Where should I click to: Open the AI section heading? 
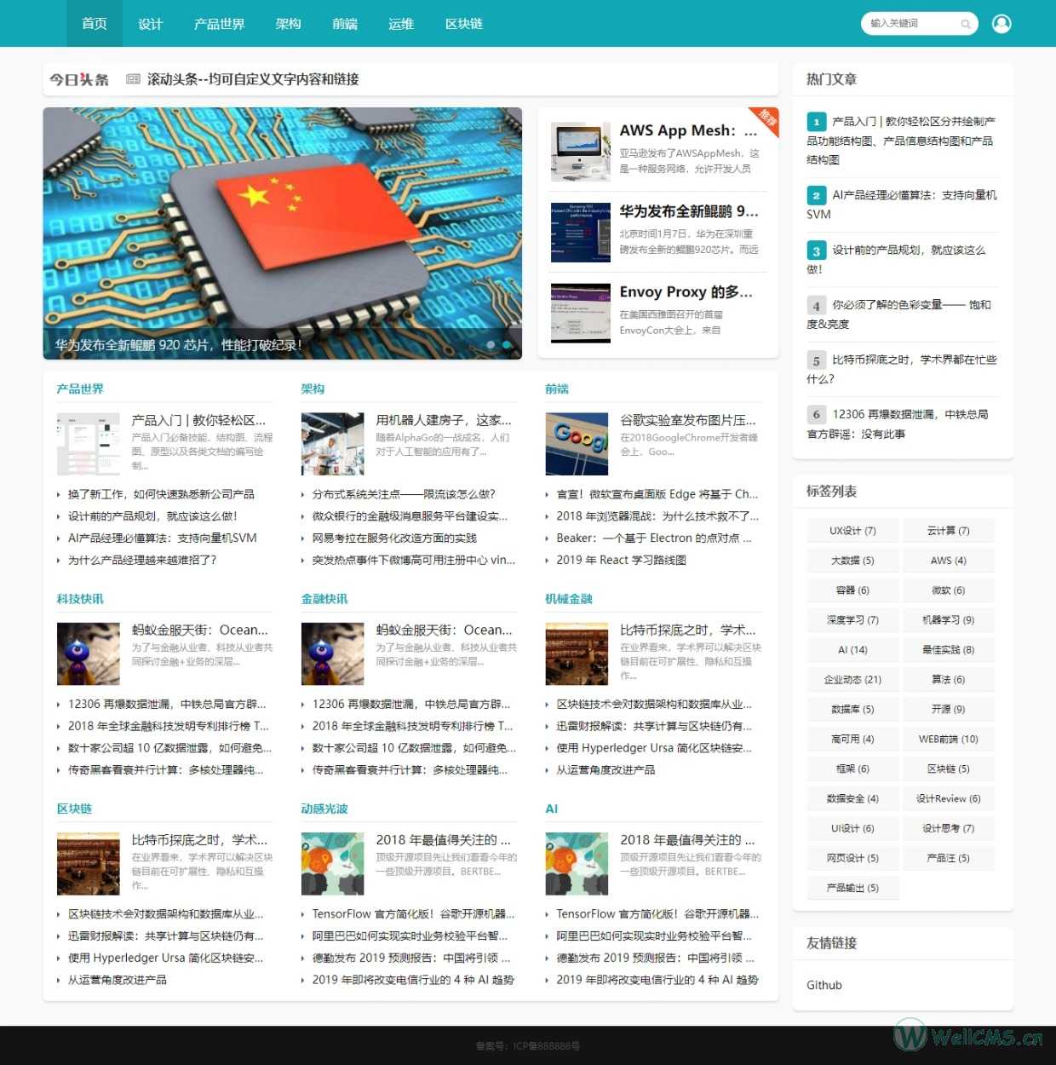pyautogui.click(x=552, y=809)
